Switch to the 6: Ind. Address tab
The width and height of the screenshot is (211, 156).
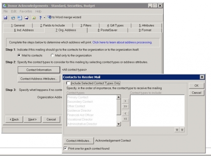coord(24,30)
